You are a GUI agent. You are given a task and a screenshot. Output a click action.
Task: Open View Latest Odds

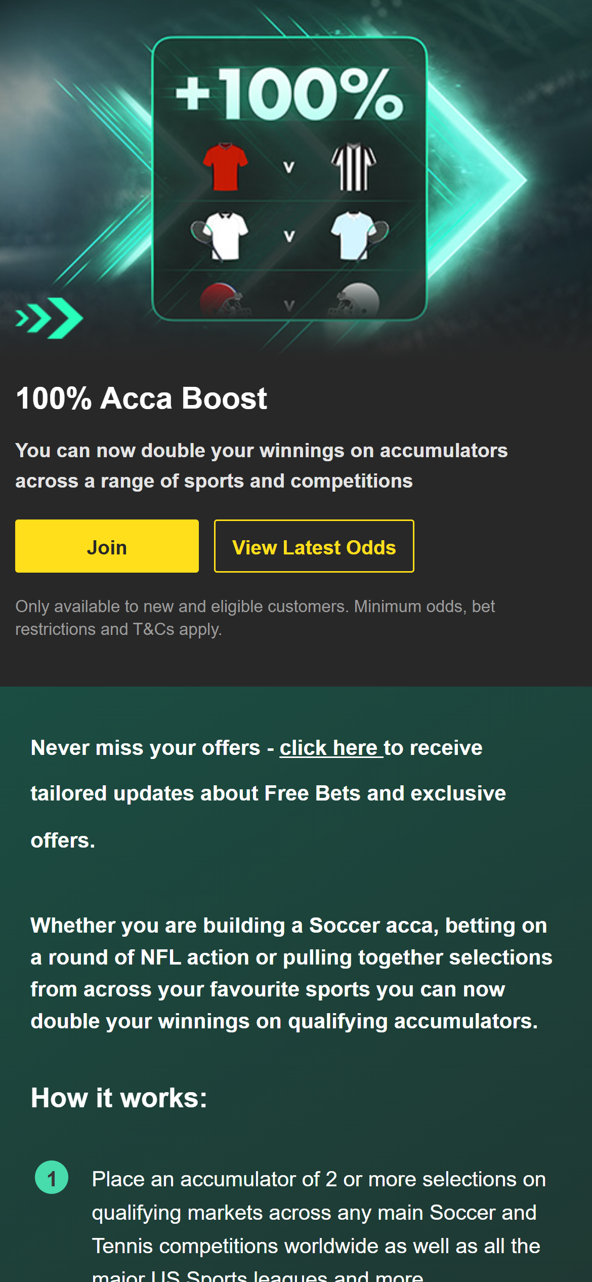click(x=314, y=546)
